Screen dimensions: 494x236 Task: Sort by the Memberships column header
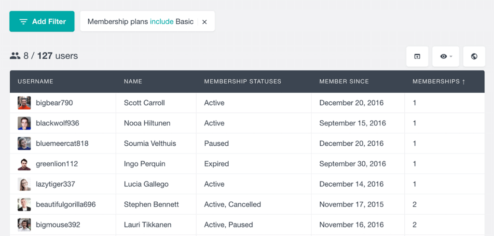tap(439, 82)
